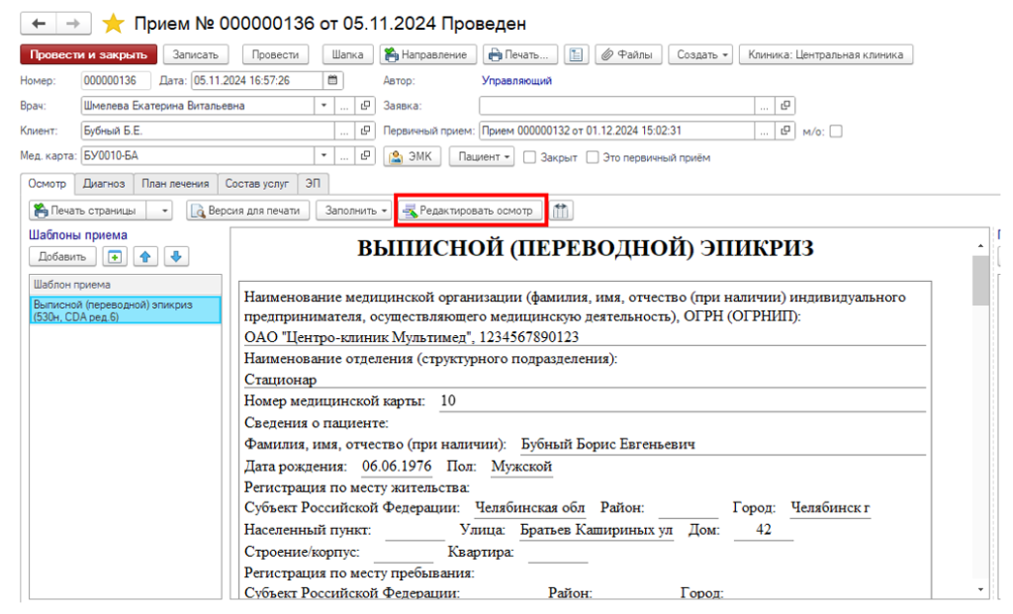Expand the Мед. карта dropdown arrow

point(323,155)
